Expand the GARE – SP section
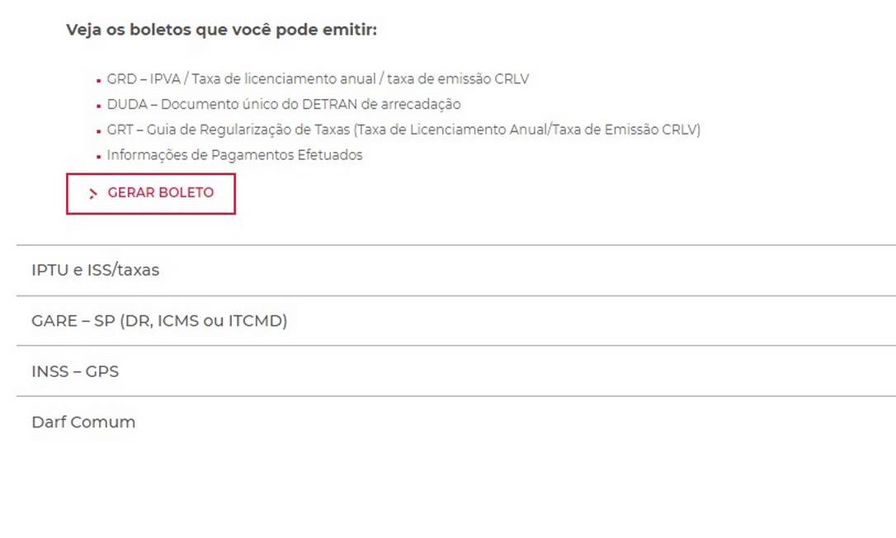This screenshot has height=538, width=896. (x=159, y=321)
